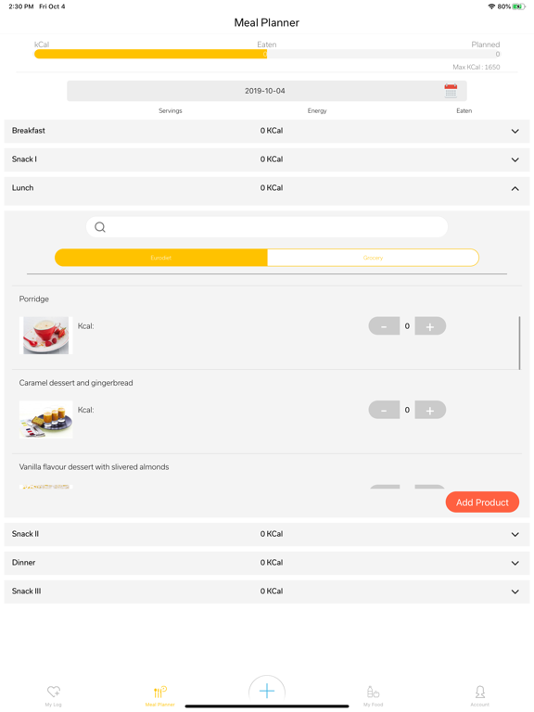The height and width of the screenshot is (712, 534).
Task: Tap the central plus add icon
Action: 267,691
